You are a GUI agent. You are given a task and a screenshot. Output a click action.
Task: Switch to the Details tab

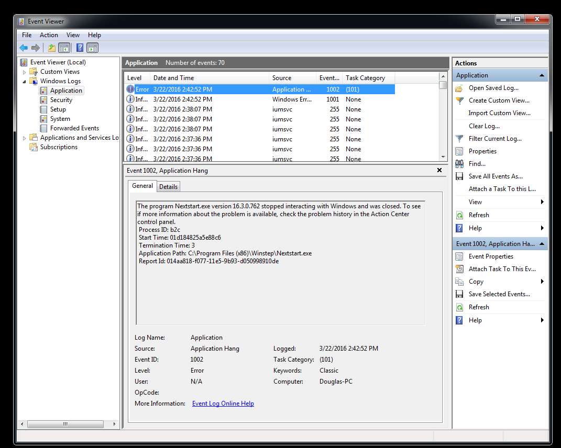(168, 187)
